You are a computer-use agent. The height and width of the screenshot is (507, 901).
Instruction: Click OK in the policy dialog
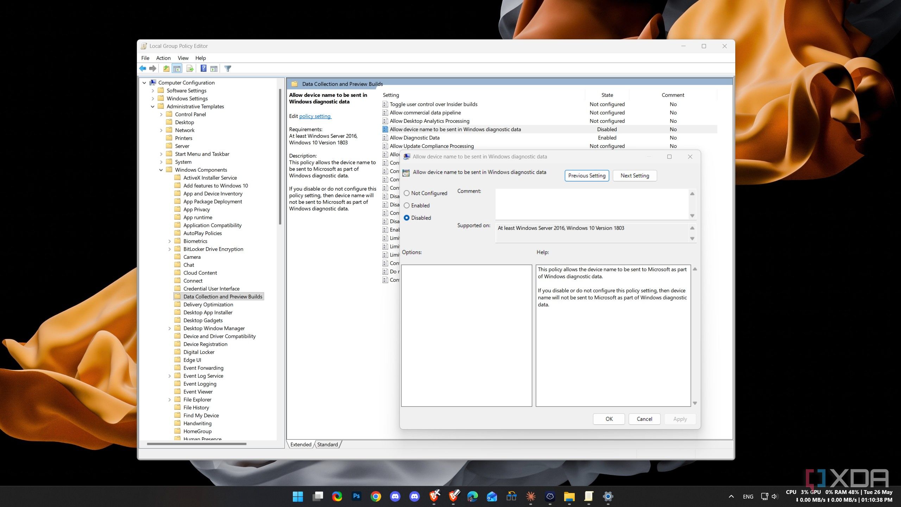[609, 419]
